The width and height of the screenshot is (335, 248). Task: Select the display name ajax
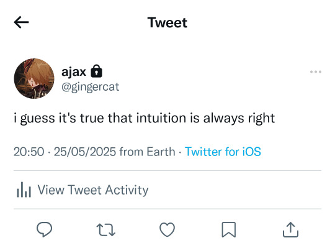[x=74, y=71]
